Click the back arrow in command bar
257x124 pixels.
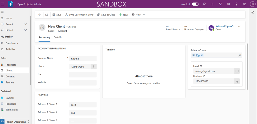pyautogui.click(x=40, y=15)
